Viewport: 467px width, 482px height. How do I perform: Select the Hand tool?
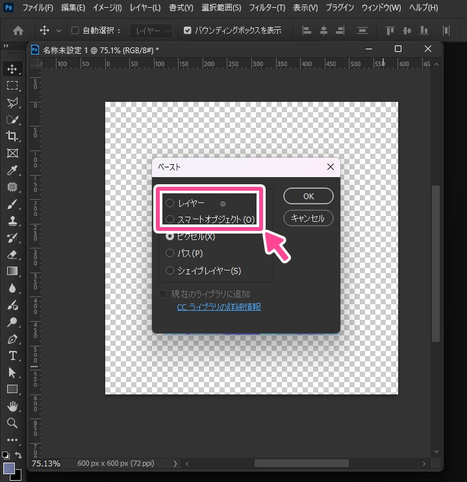tap(12, 406)
